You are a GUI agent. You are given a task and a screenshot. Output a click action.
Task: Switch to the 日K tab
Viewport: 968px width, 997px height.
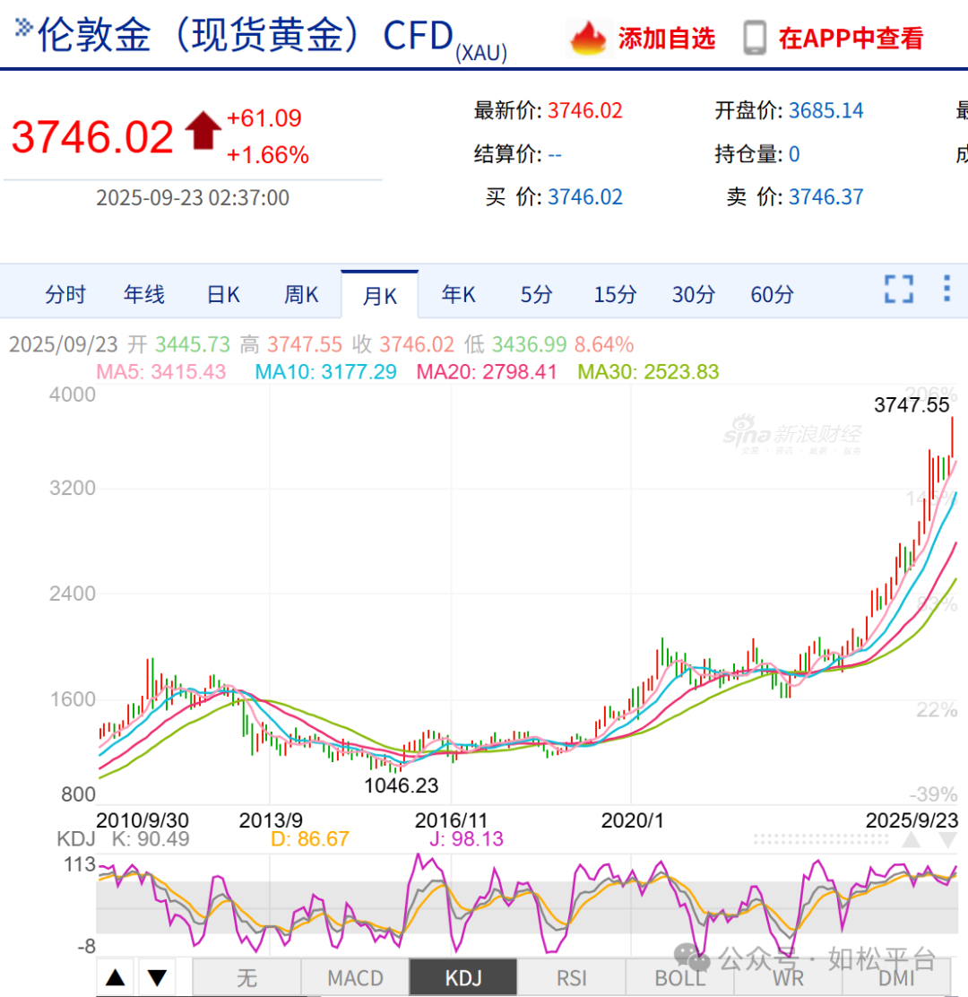point(223,294)
